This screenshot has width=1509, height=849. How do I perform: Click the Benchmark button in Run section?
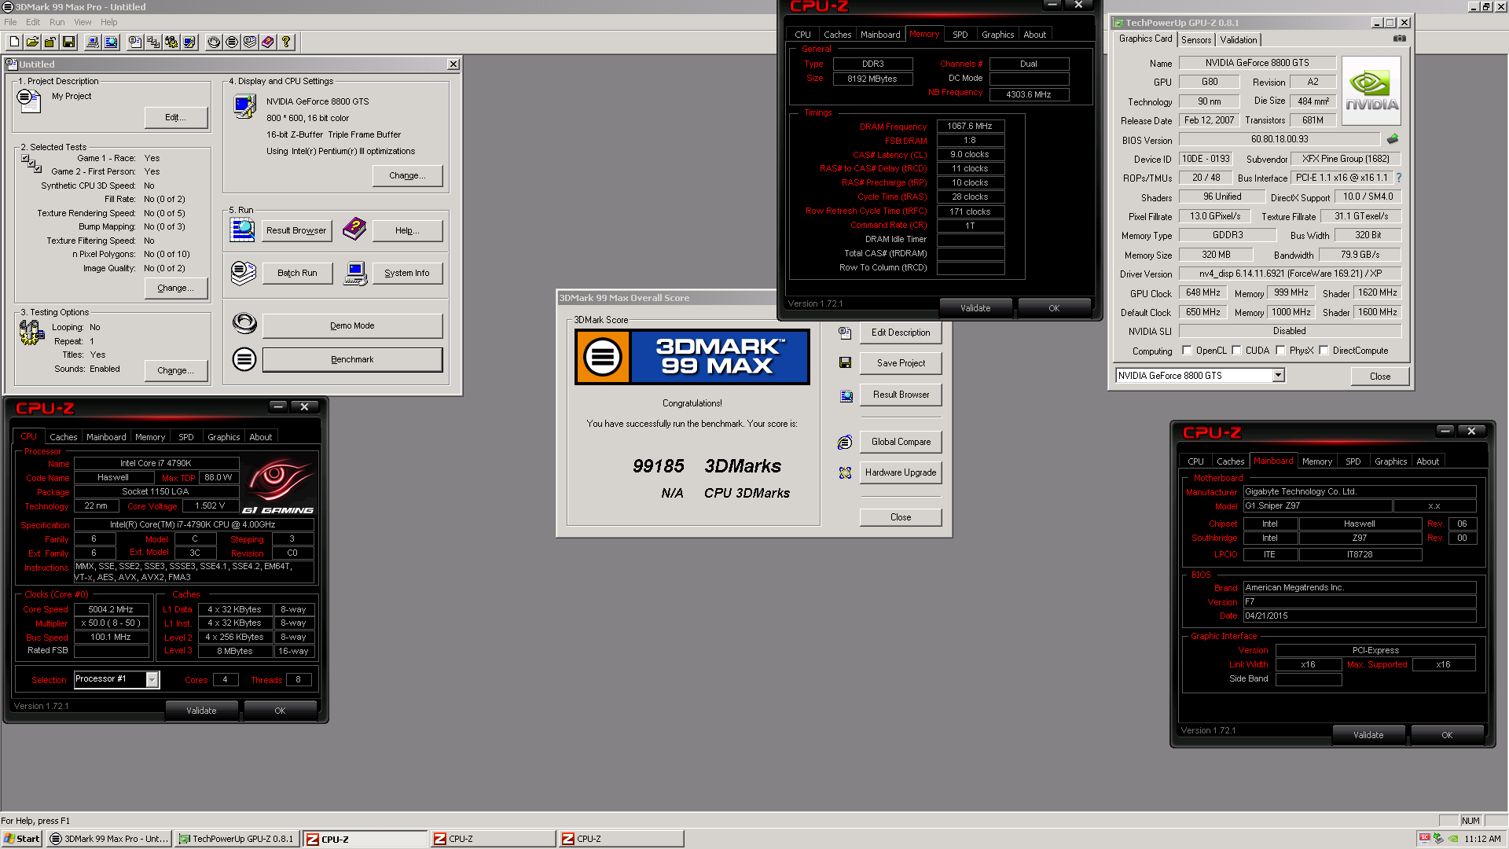(x=352, y=359)
